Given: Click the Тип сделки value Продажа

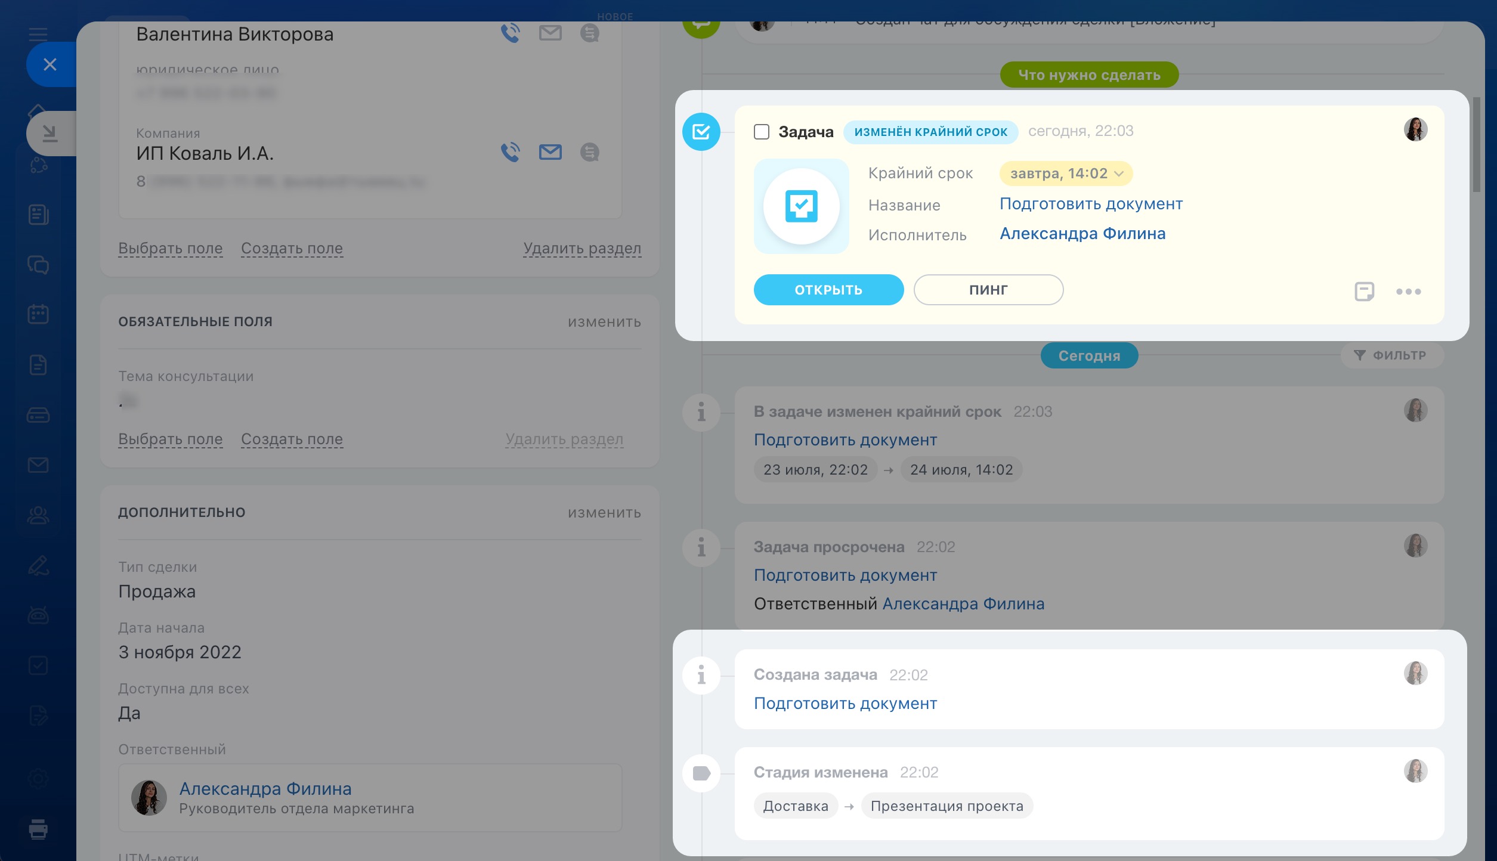Looking at the screenshot, I should click(x=157, y=591).
